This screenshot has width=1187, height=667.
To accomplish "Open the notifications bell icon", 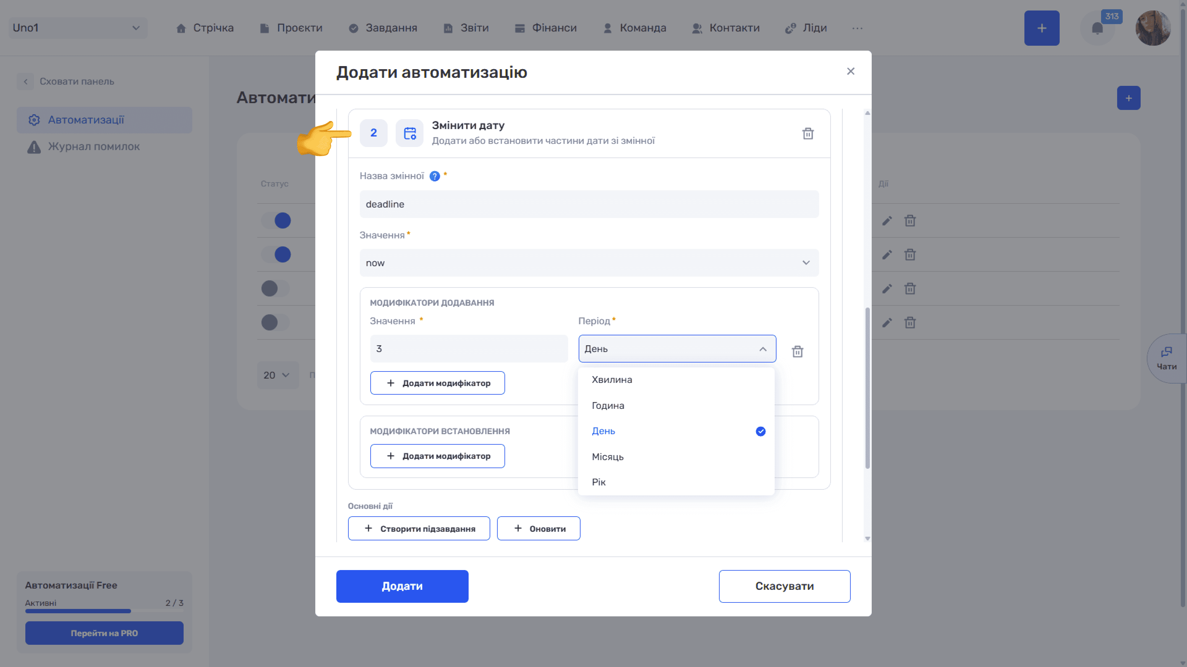I will [x=1097, y=28].
